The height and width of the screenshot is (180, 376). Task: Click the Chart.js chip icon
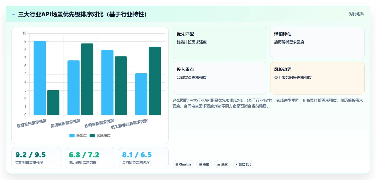(177, 164)
